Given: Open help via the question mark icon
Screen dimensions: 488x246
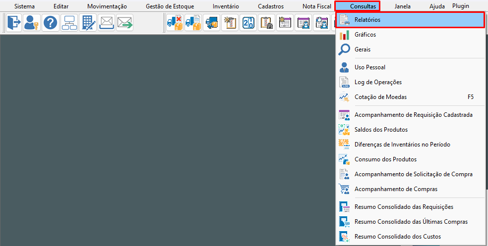Looking at the screenshot, I should (x=51, y=23).
